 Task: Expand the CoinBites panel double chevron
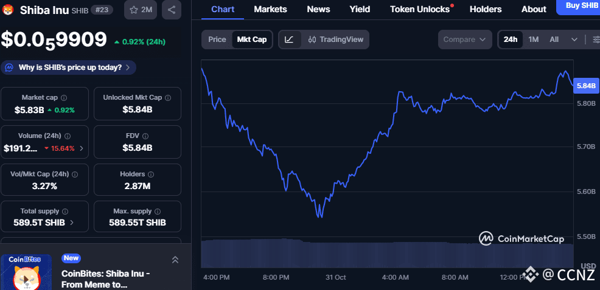[175, 260]
